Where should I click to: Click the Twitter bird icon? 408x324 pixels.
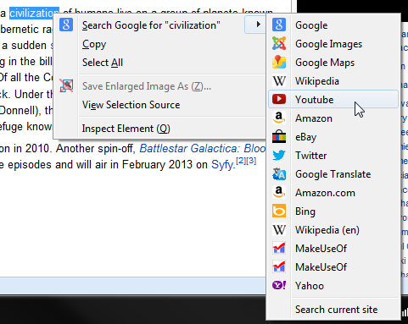(x=279, y=155)
